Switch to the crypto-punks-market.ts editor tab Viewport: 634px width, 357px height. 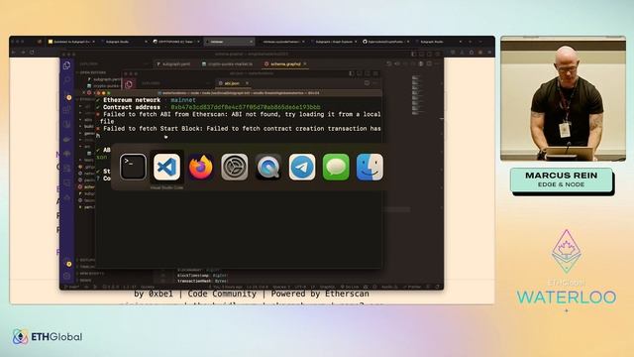(230, 63)
